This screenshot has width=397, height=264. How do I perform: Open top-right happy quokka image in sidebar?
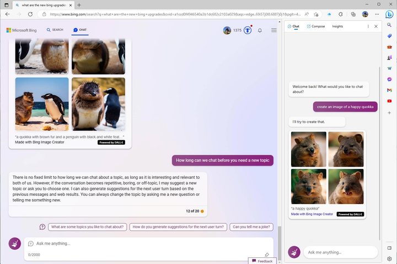346,149
